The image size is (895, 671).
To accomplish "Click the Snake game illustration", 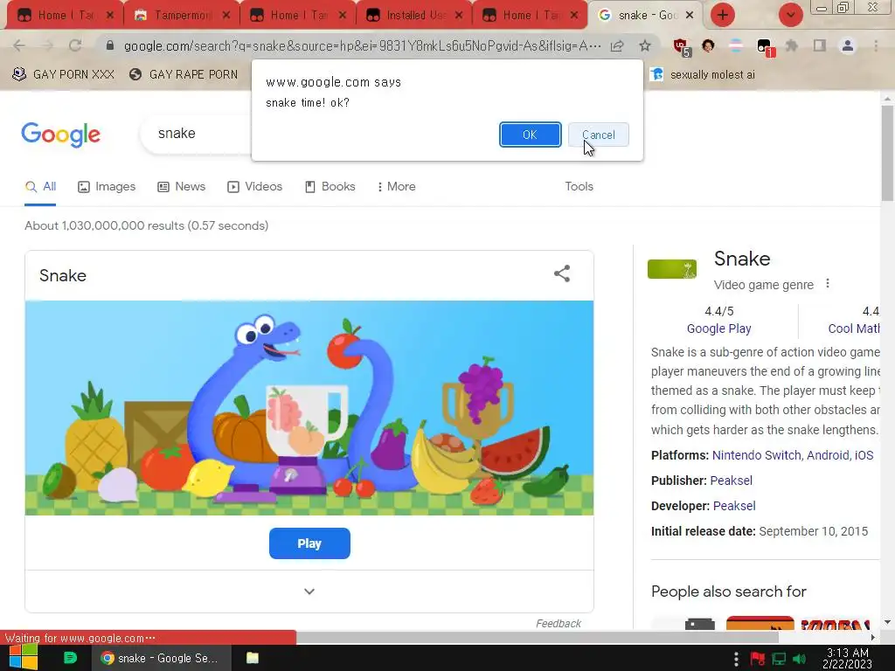I will click(x=309, y=408).
